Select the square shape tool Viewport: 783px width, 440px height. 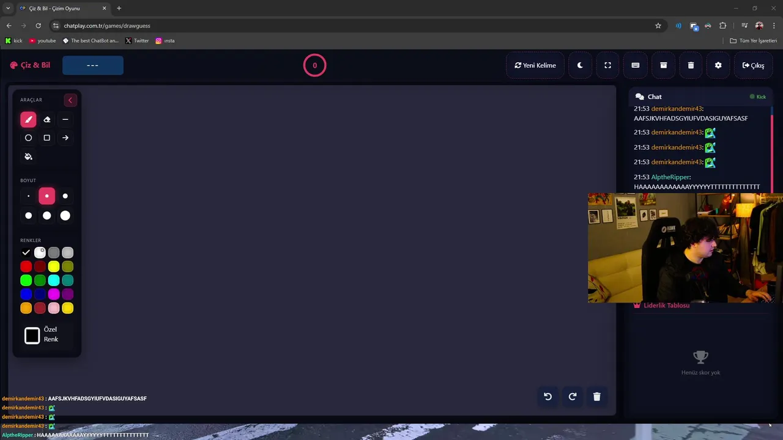tap(46, 137)
